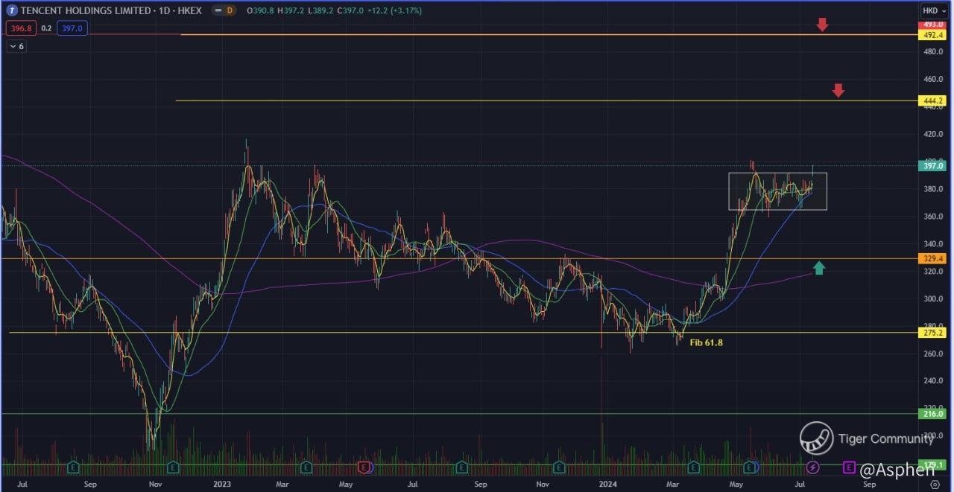
Task: Click the earnings E marker right of Nov 2022
Action: tap(173, 467)
